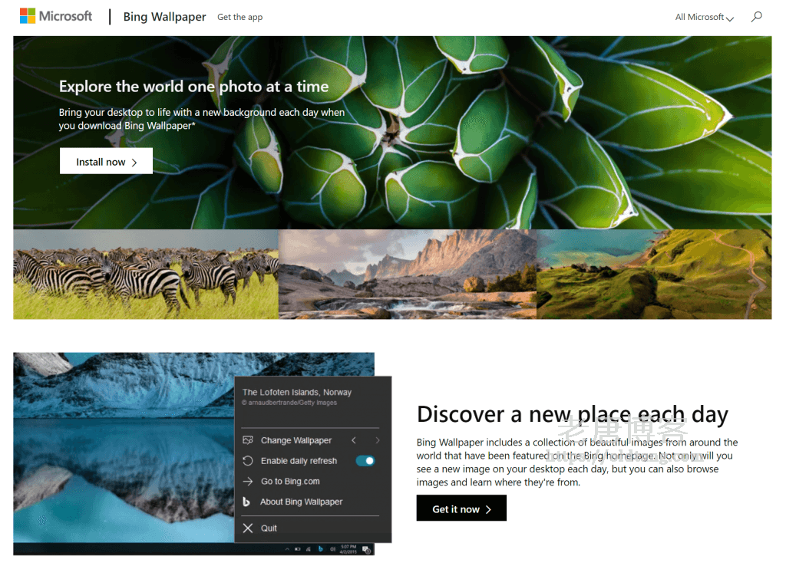The width and height of the screenshot is (786, 566).
Task: Select the zebra herd photo thumbnail
Action: (x=146, y=275)
